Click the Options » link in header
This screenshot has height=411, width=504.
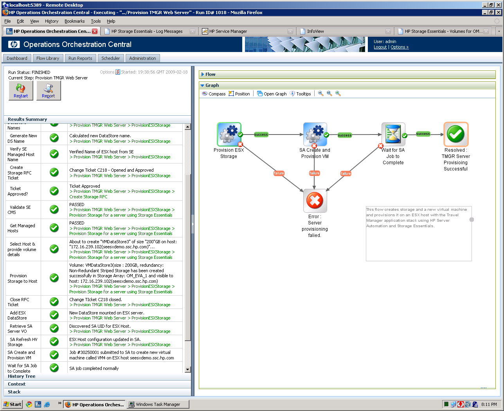tap(400, 47)
